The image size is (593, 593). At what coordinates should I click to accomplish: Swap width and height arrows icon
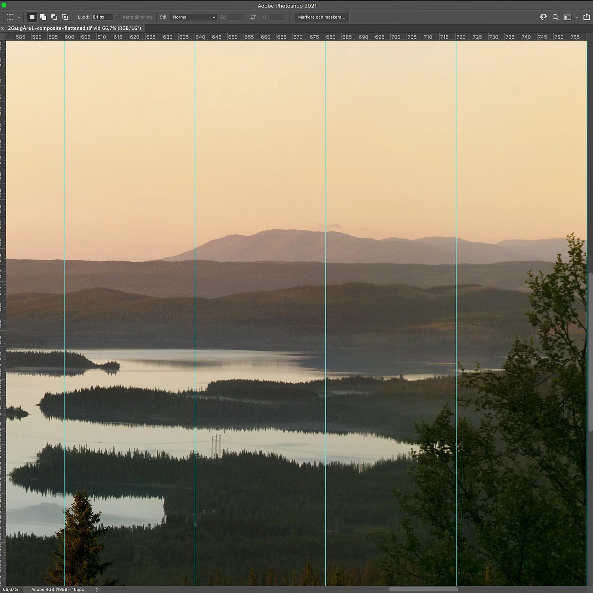point(253,17)
